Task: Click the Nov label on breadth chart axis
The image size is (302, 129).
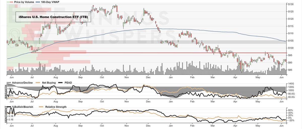Action: point(126,101)
